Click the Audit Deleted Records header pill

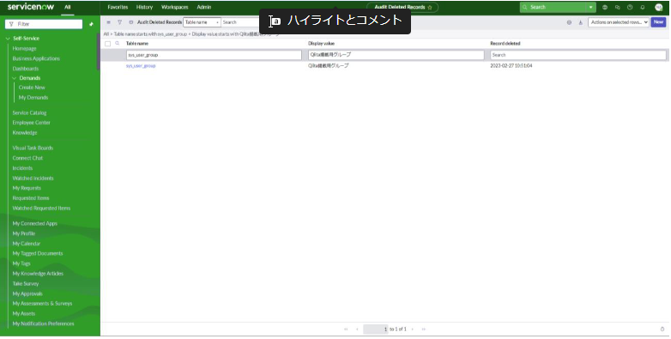(402, 8)
